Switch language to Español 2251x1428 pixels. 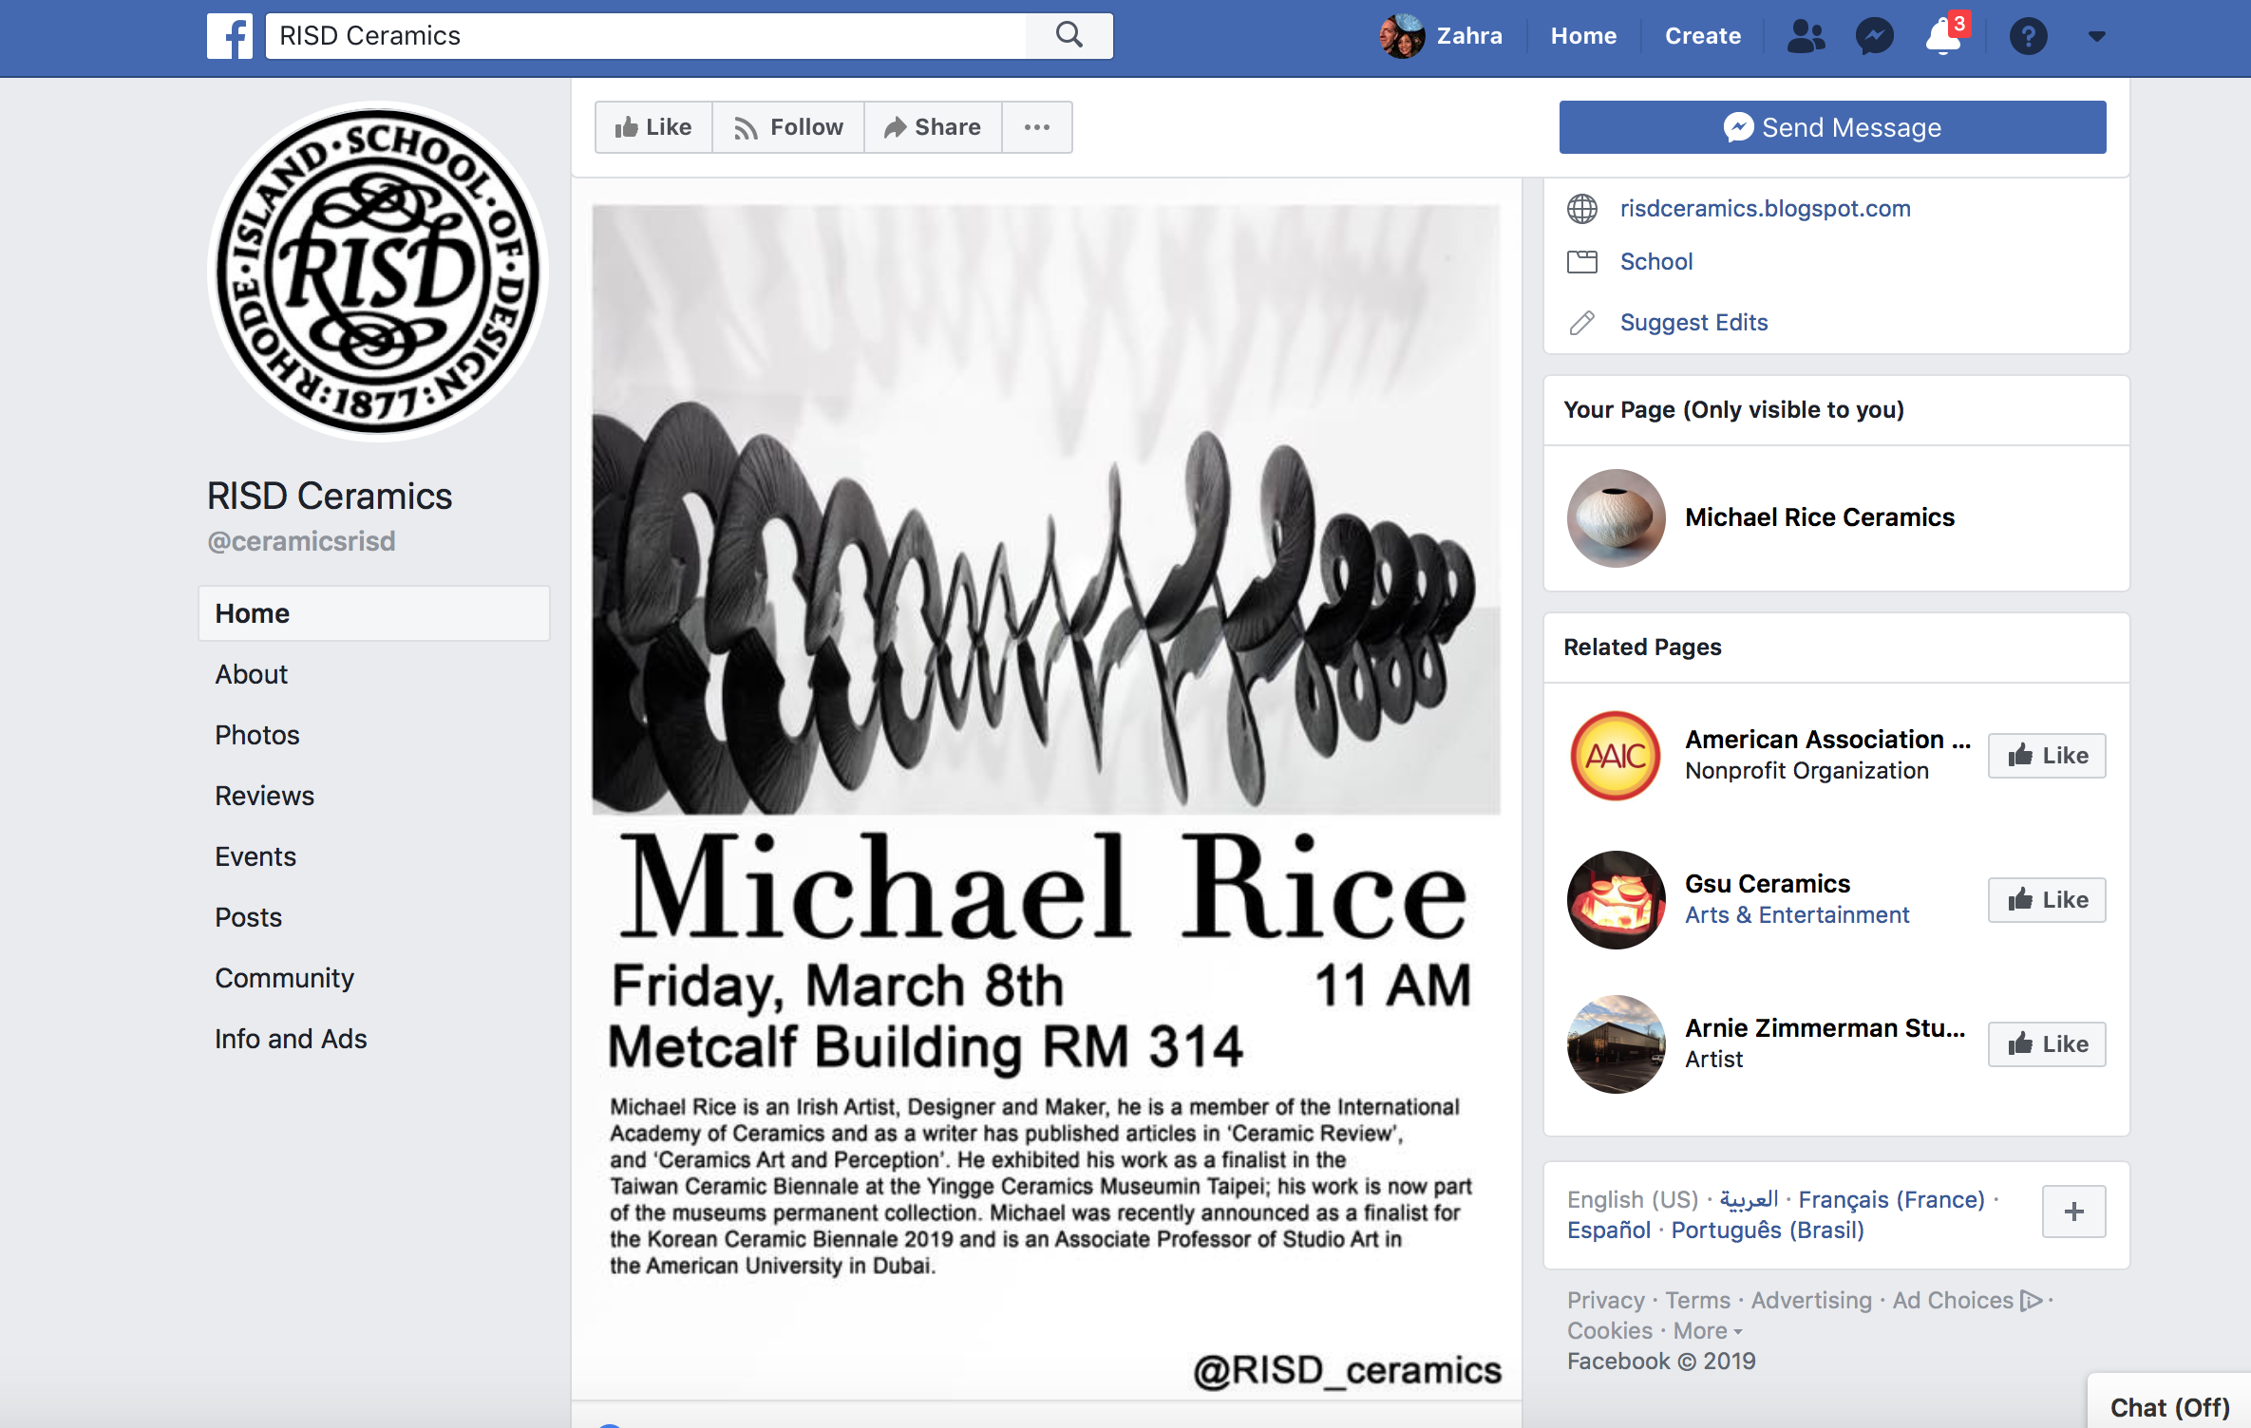click(1609, 1231)
